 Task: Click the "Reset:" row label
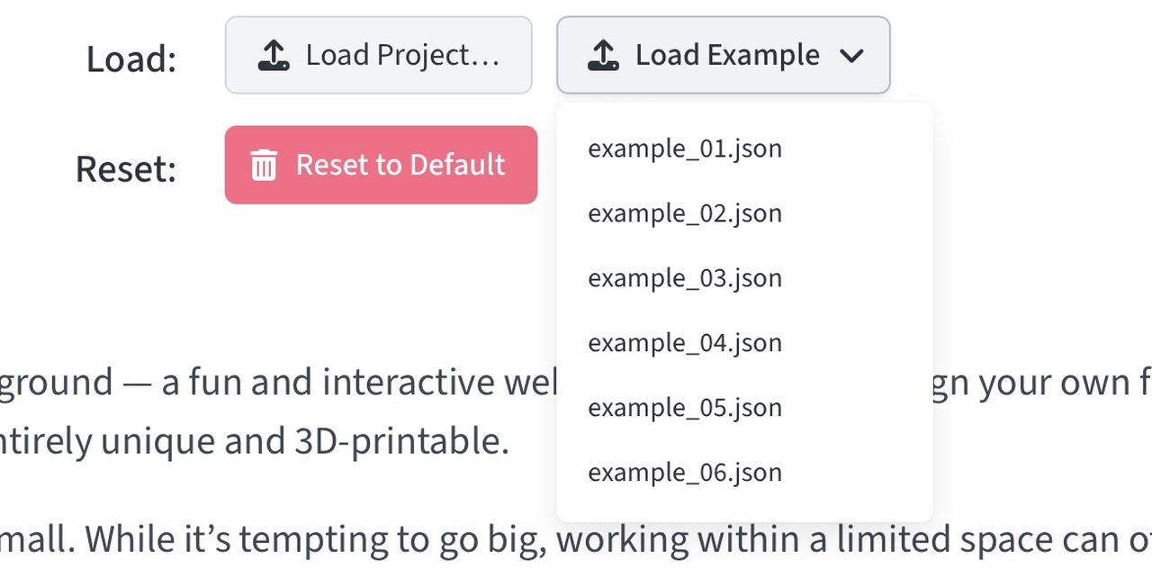point(126,169)
